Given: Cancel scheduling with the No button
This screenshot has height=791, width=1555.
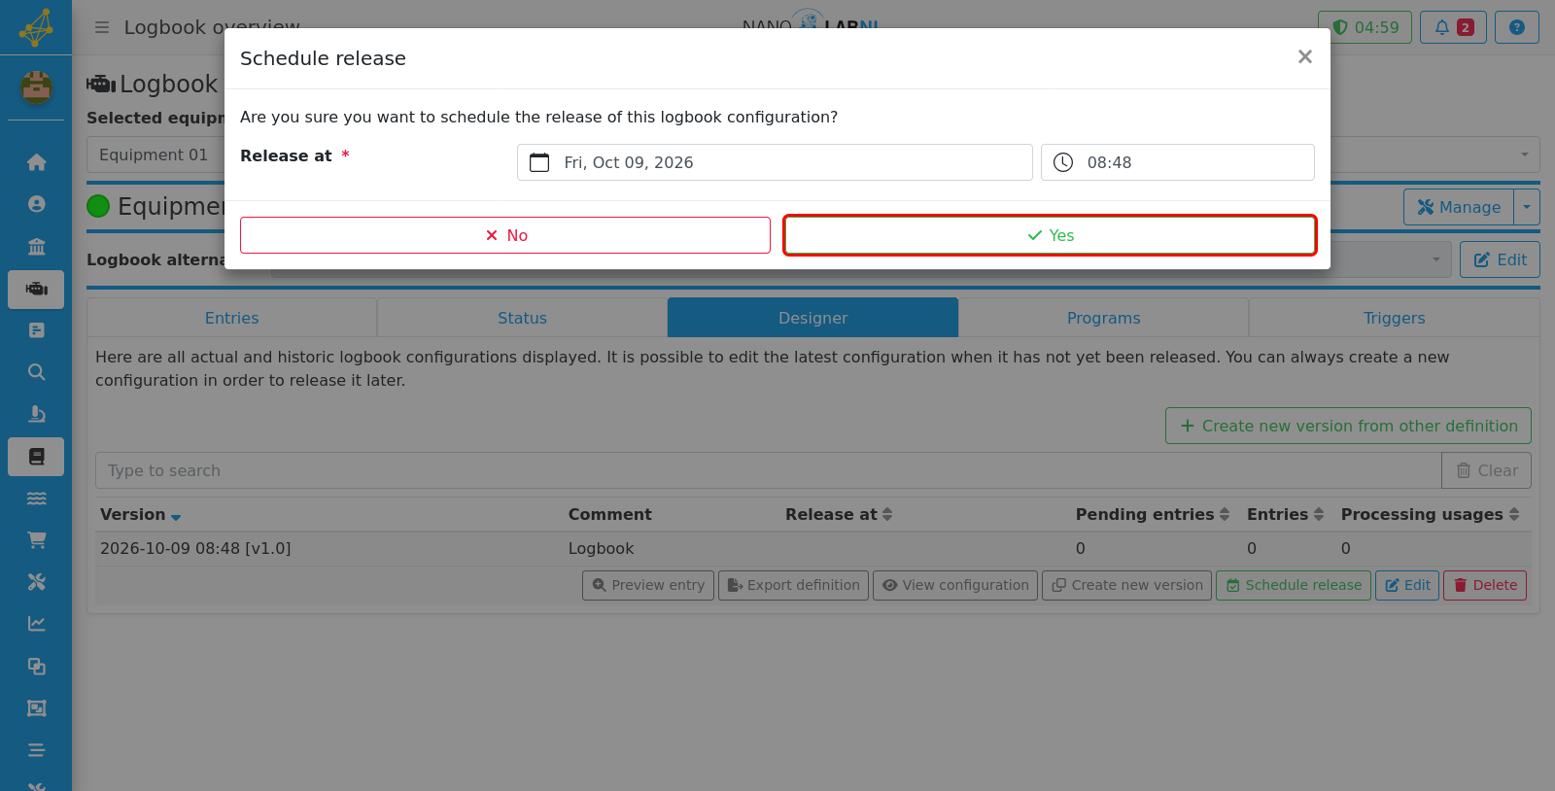Looking at the screenshot, I should (x=505, y=235).
